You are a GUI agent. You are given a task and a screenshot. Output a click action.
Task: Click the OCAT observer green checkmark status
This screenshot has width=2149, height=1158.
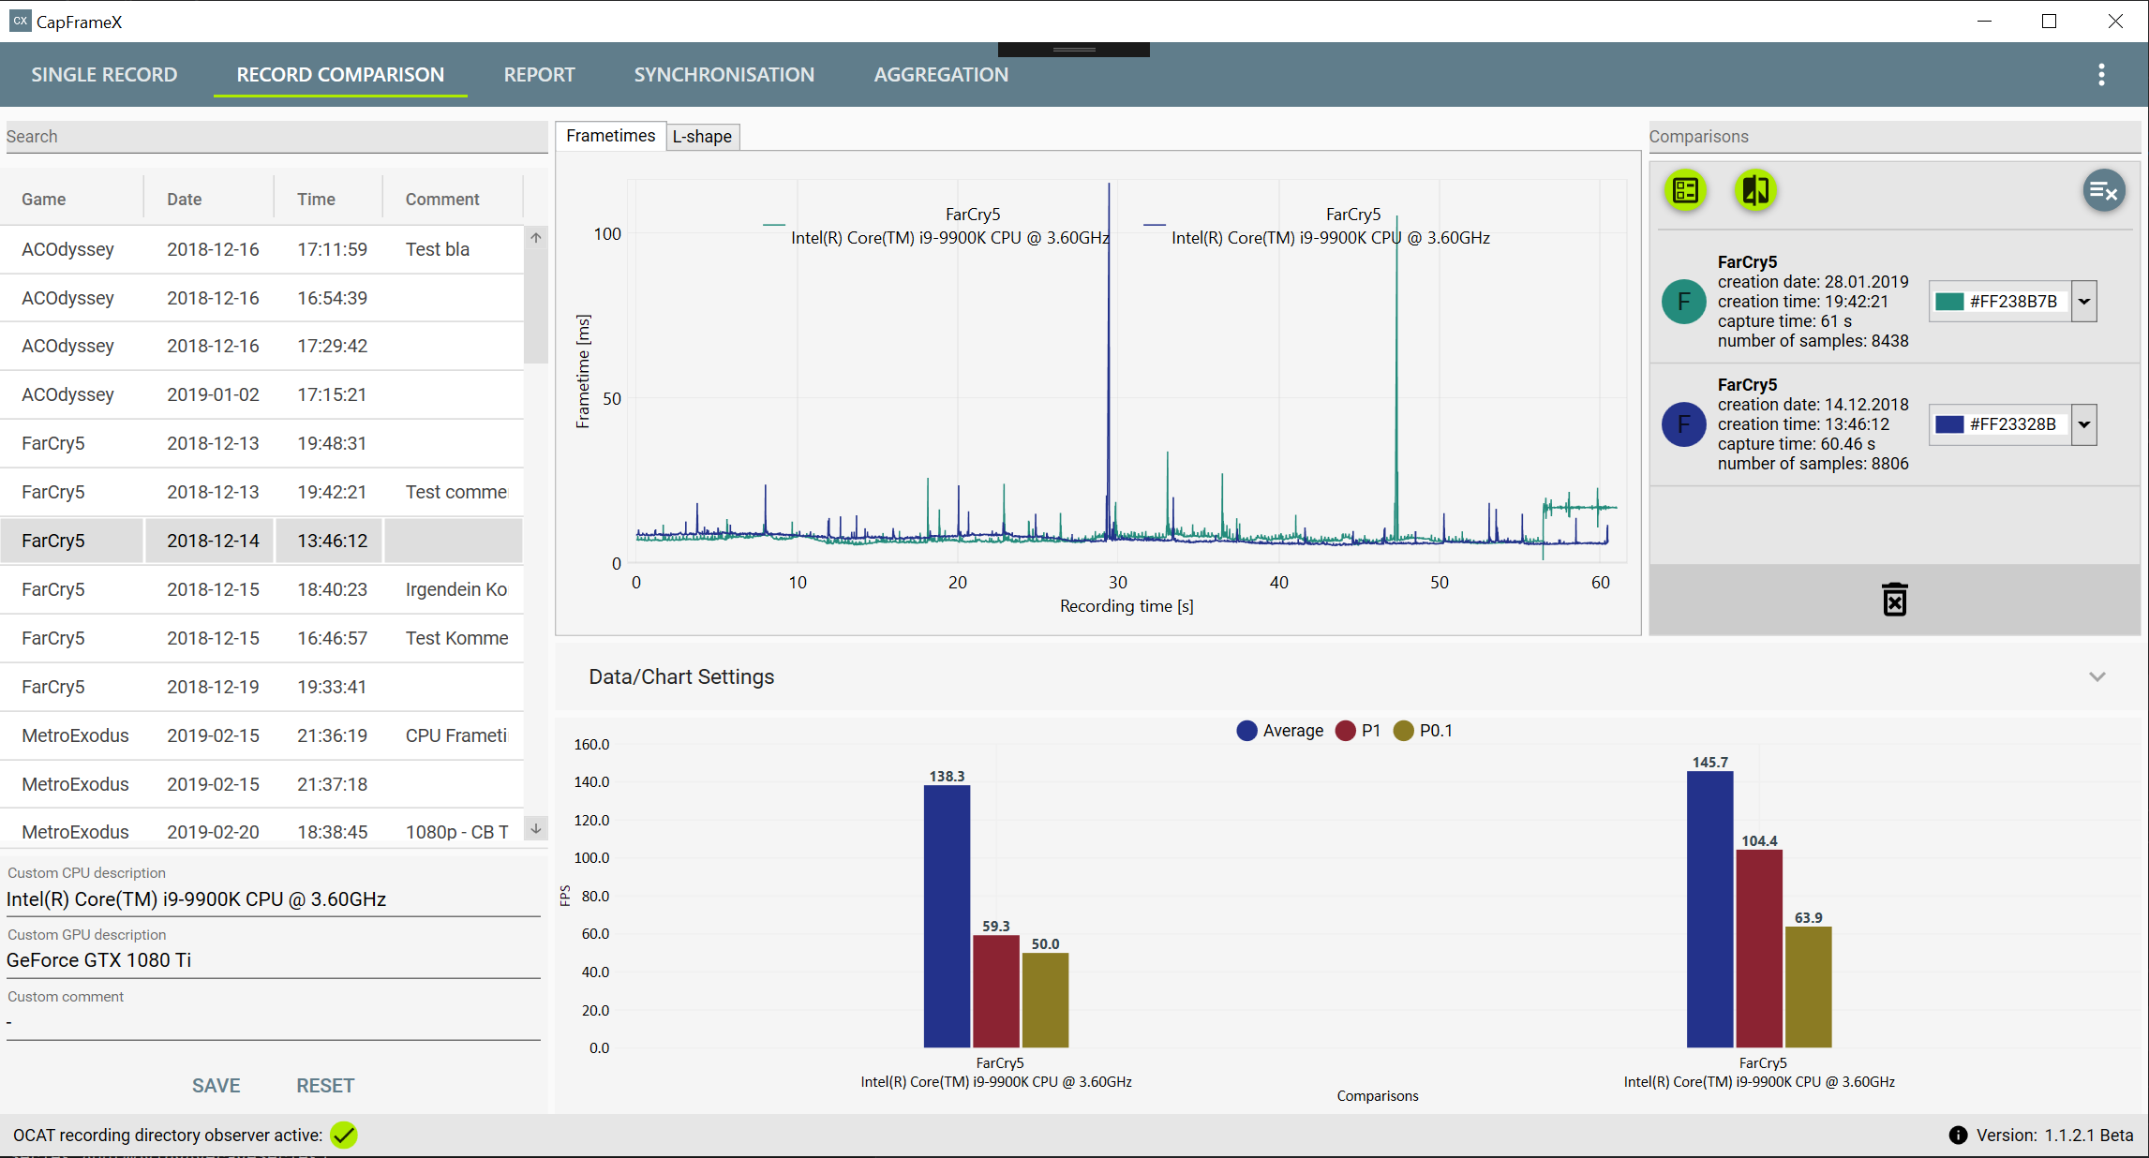point(344,1135)
